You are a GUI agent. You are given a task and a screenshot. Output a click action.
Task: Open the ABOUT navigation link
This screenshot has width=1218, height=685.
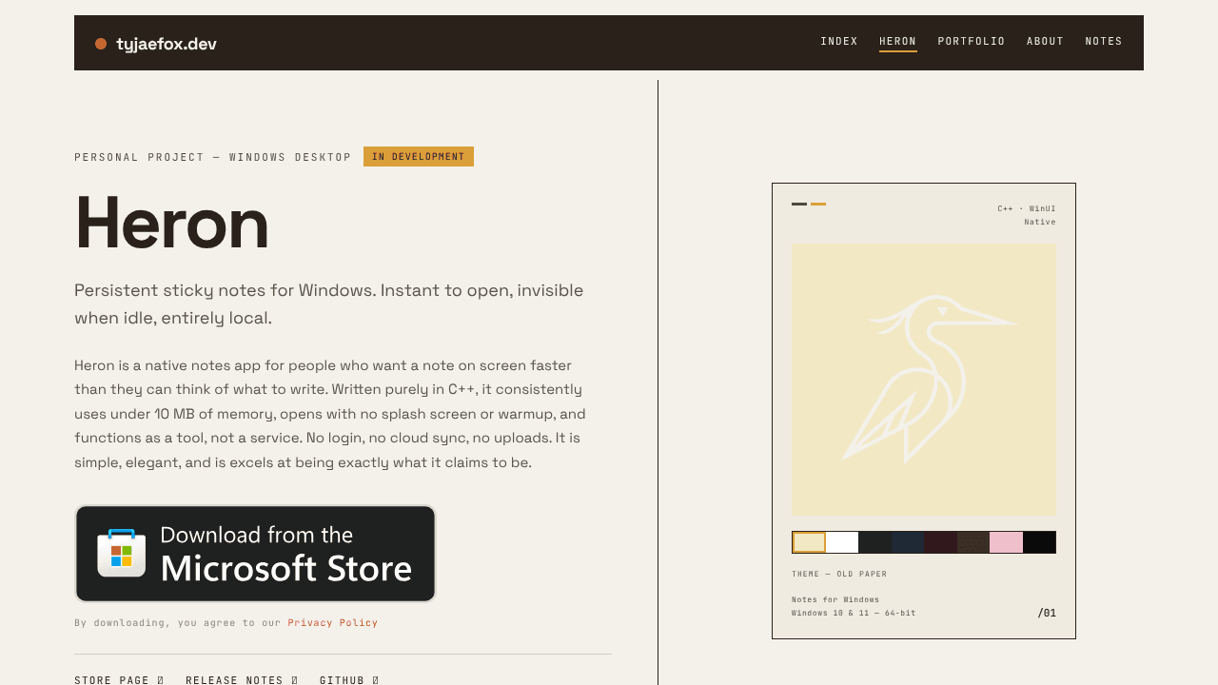tap(1045, 42)
